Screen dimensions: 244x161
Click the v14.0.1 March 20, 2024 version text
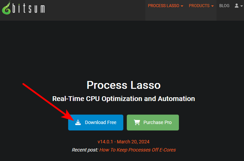(x=123, y=142)
